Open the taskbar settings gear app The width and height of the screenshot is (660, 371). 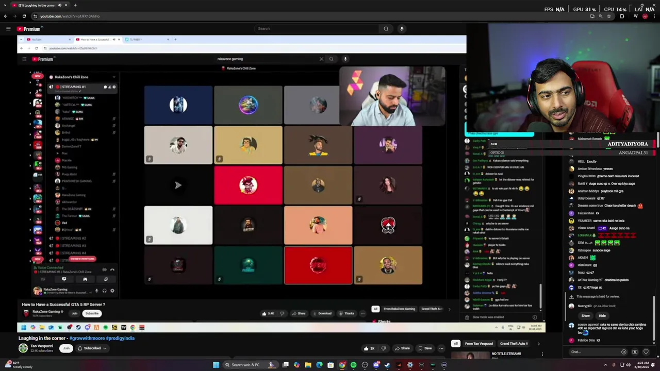[x=410, y=365]
